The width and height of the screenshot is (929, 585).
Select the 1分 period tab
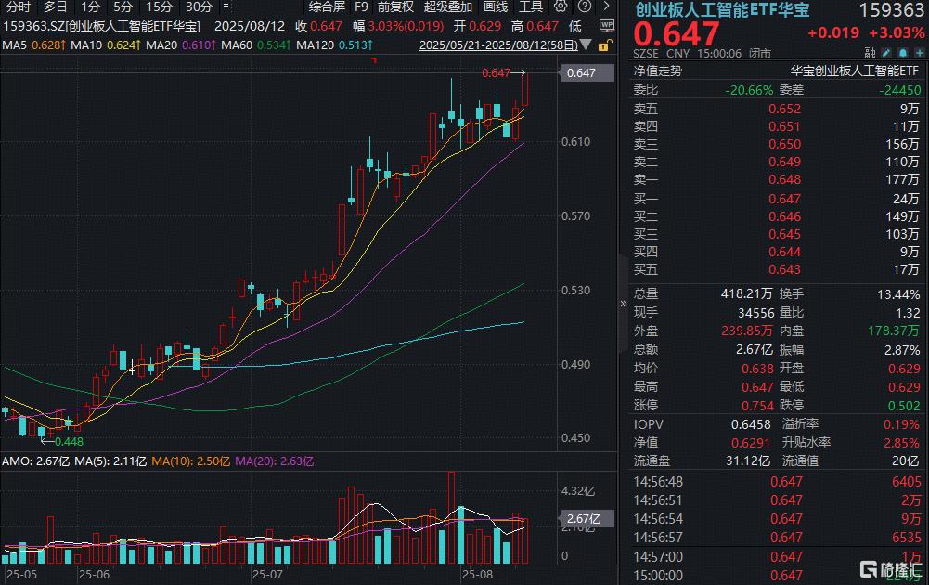[x=91, y=7]
